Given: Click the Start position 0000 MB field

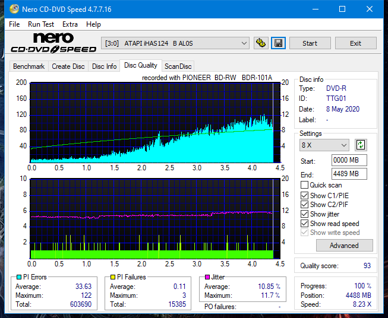Looking at the screenshot, I should click(349, 160).
